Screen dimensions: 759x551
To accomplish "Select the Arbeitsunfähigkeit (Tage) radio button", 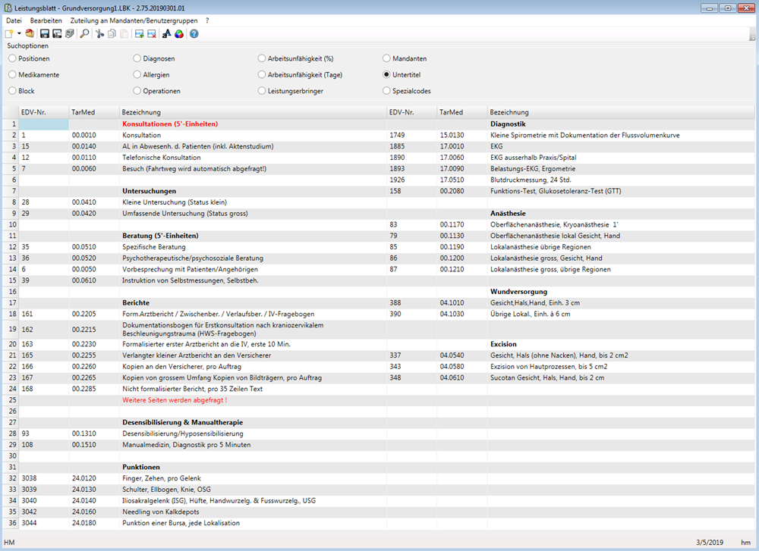I will pos(262,75).
